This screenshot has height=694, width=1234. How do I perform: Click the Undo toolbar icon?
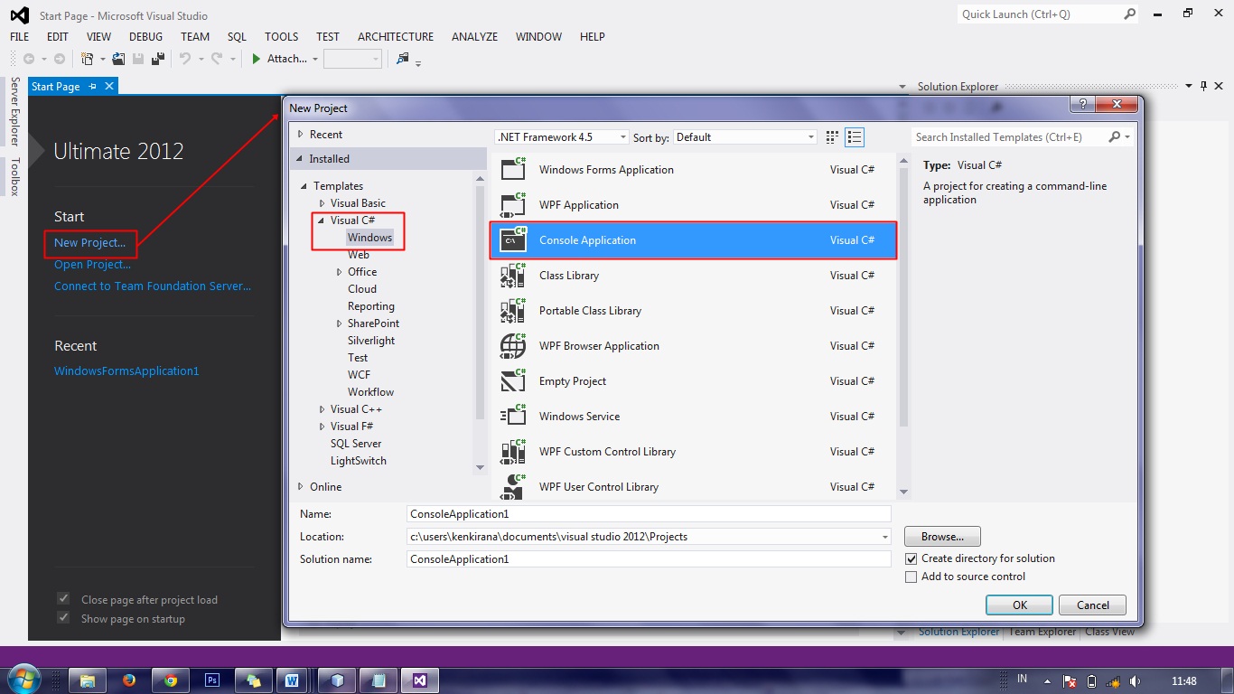coord(184,59)
